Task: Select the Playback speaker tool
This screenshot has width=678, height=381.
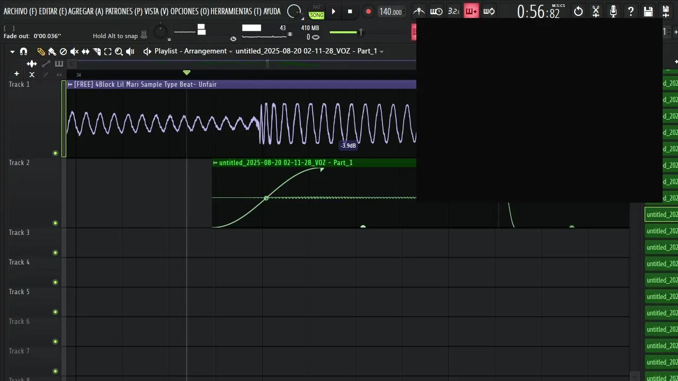Action: 130,51
